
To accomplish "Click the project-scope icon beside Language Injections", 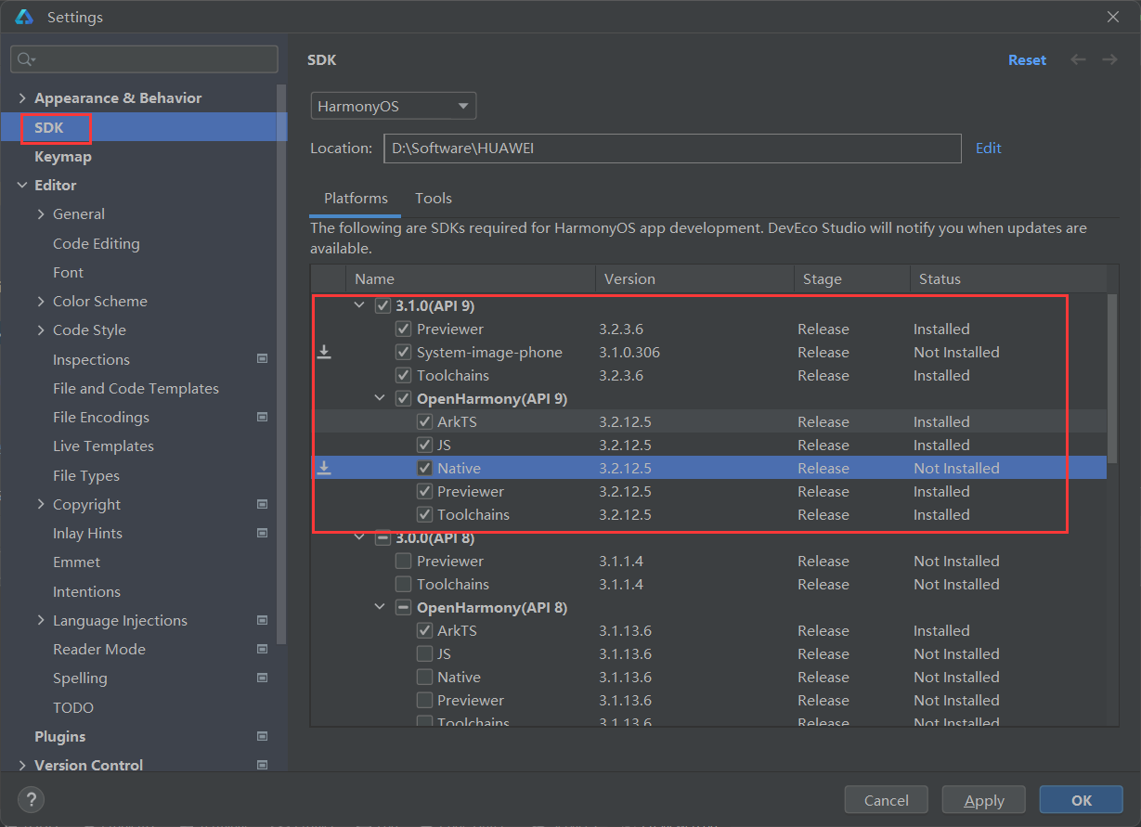I will 262,620.
